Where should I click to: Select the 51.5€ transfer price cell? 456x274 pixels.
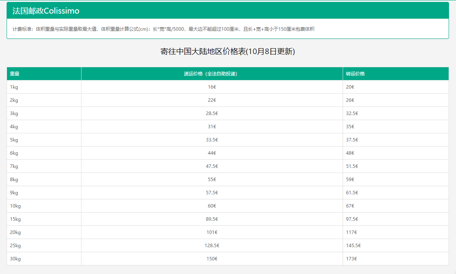pos(396,166)
